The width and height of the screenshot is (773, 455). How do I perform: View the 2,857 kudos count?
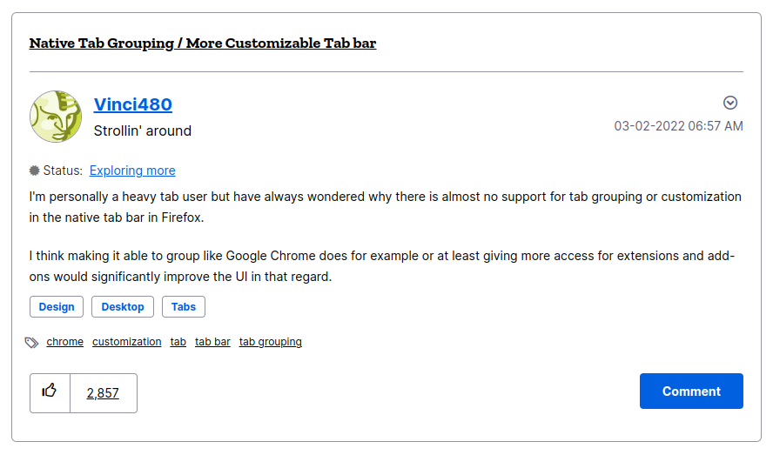[103, 392]
